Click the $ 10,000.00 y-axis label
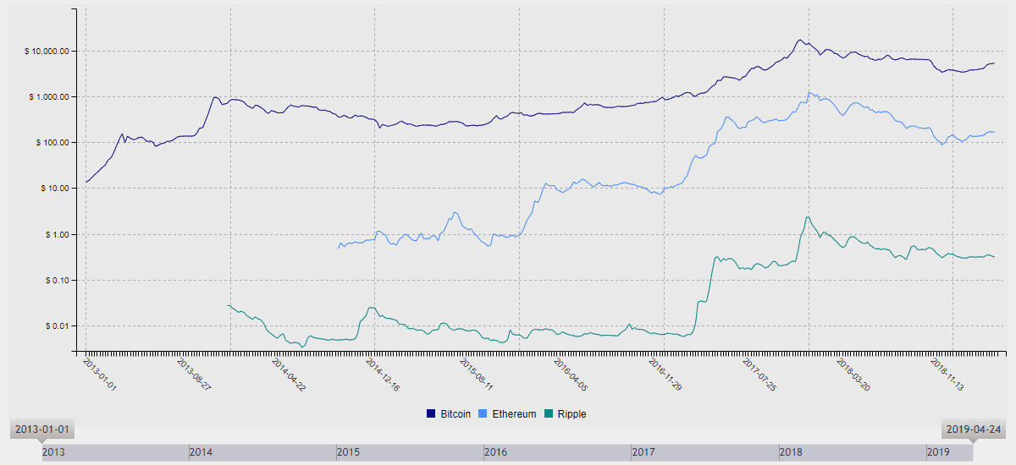The height and width of the screenshot is (465, 1016). [47, 51]
